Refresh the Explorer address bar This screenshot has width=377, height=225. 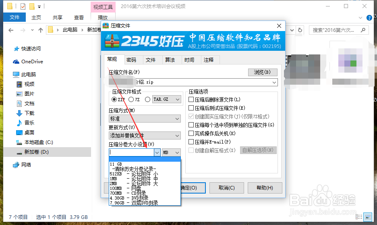(300, 30)
